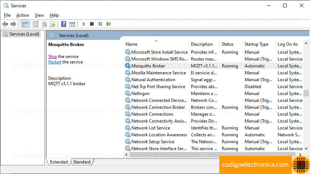Click gear icon of Net.Tcp Port Sharing Service
This screenshot has width=310, height=174.
[128, 87]
